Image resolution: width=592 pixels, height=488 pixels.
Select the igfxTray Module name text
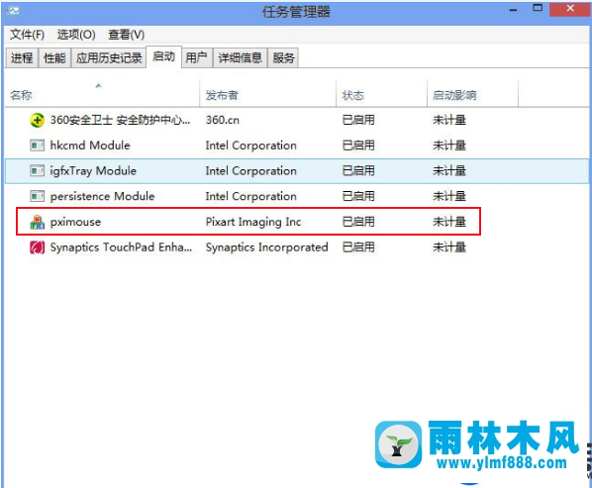click(x=93, y=171)
